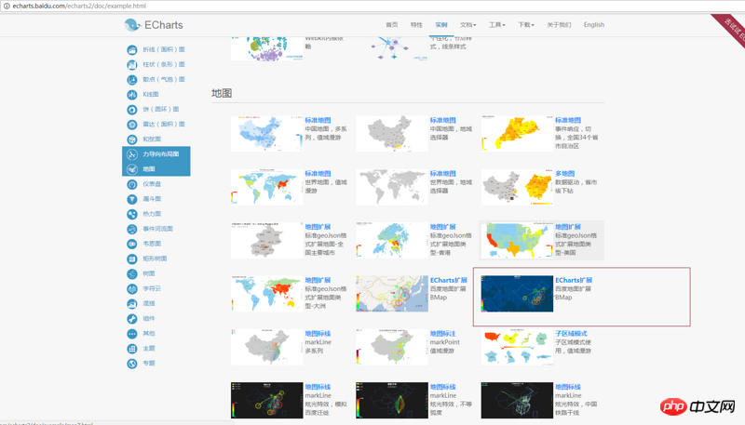
Task: Open 标准地图 link for 全国34个省市自治区
Action: coord(568,120)
